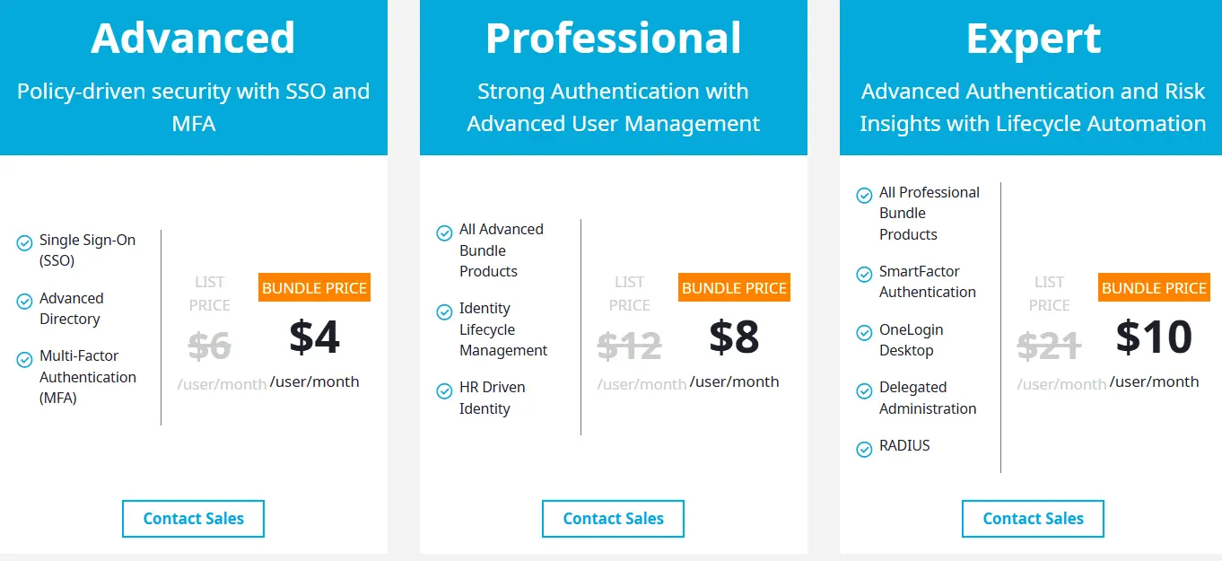Click the Delegated Administration checkmark icon
This screenshot has height=561, width=1222.
864,390
